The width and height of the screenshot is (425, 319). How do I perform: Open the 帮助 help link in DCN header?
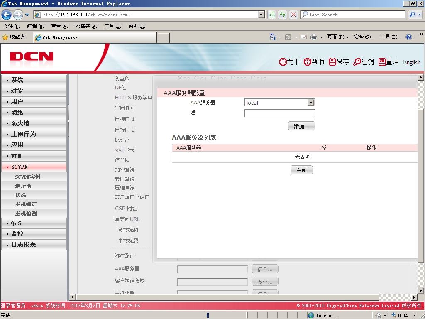coord(314,62)
